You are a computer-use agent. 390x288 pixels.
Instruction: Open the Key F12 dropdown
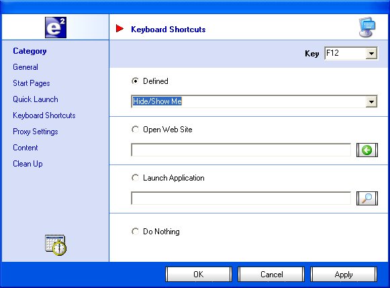point(372,53)
